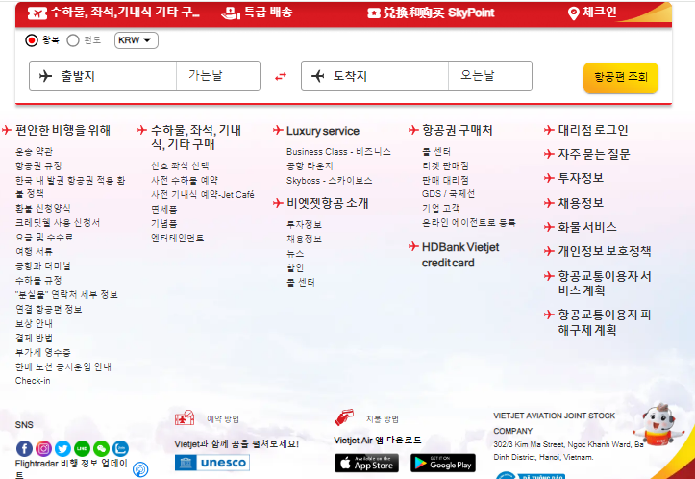Click the green LINE icon
Viewport: 695px width, 479px height.
click(82, 448)
